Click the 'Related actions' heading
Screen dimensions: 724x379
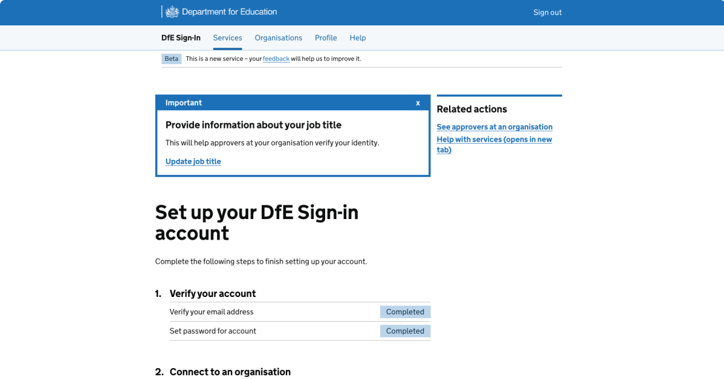pyautogui.click(x=471, y=109)
